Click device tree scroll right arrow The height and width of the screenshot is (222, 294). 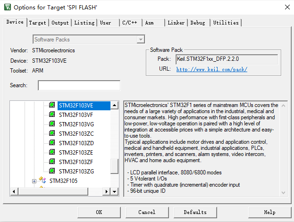(x=107, y=192)
